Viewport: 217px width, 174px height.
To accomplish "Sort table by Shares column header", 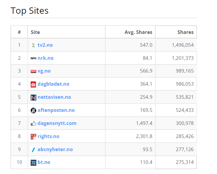I will tap(185, 32).
